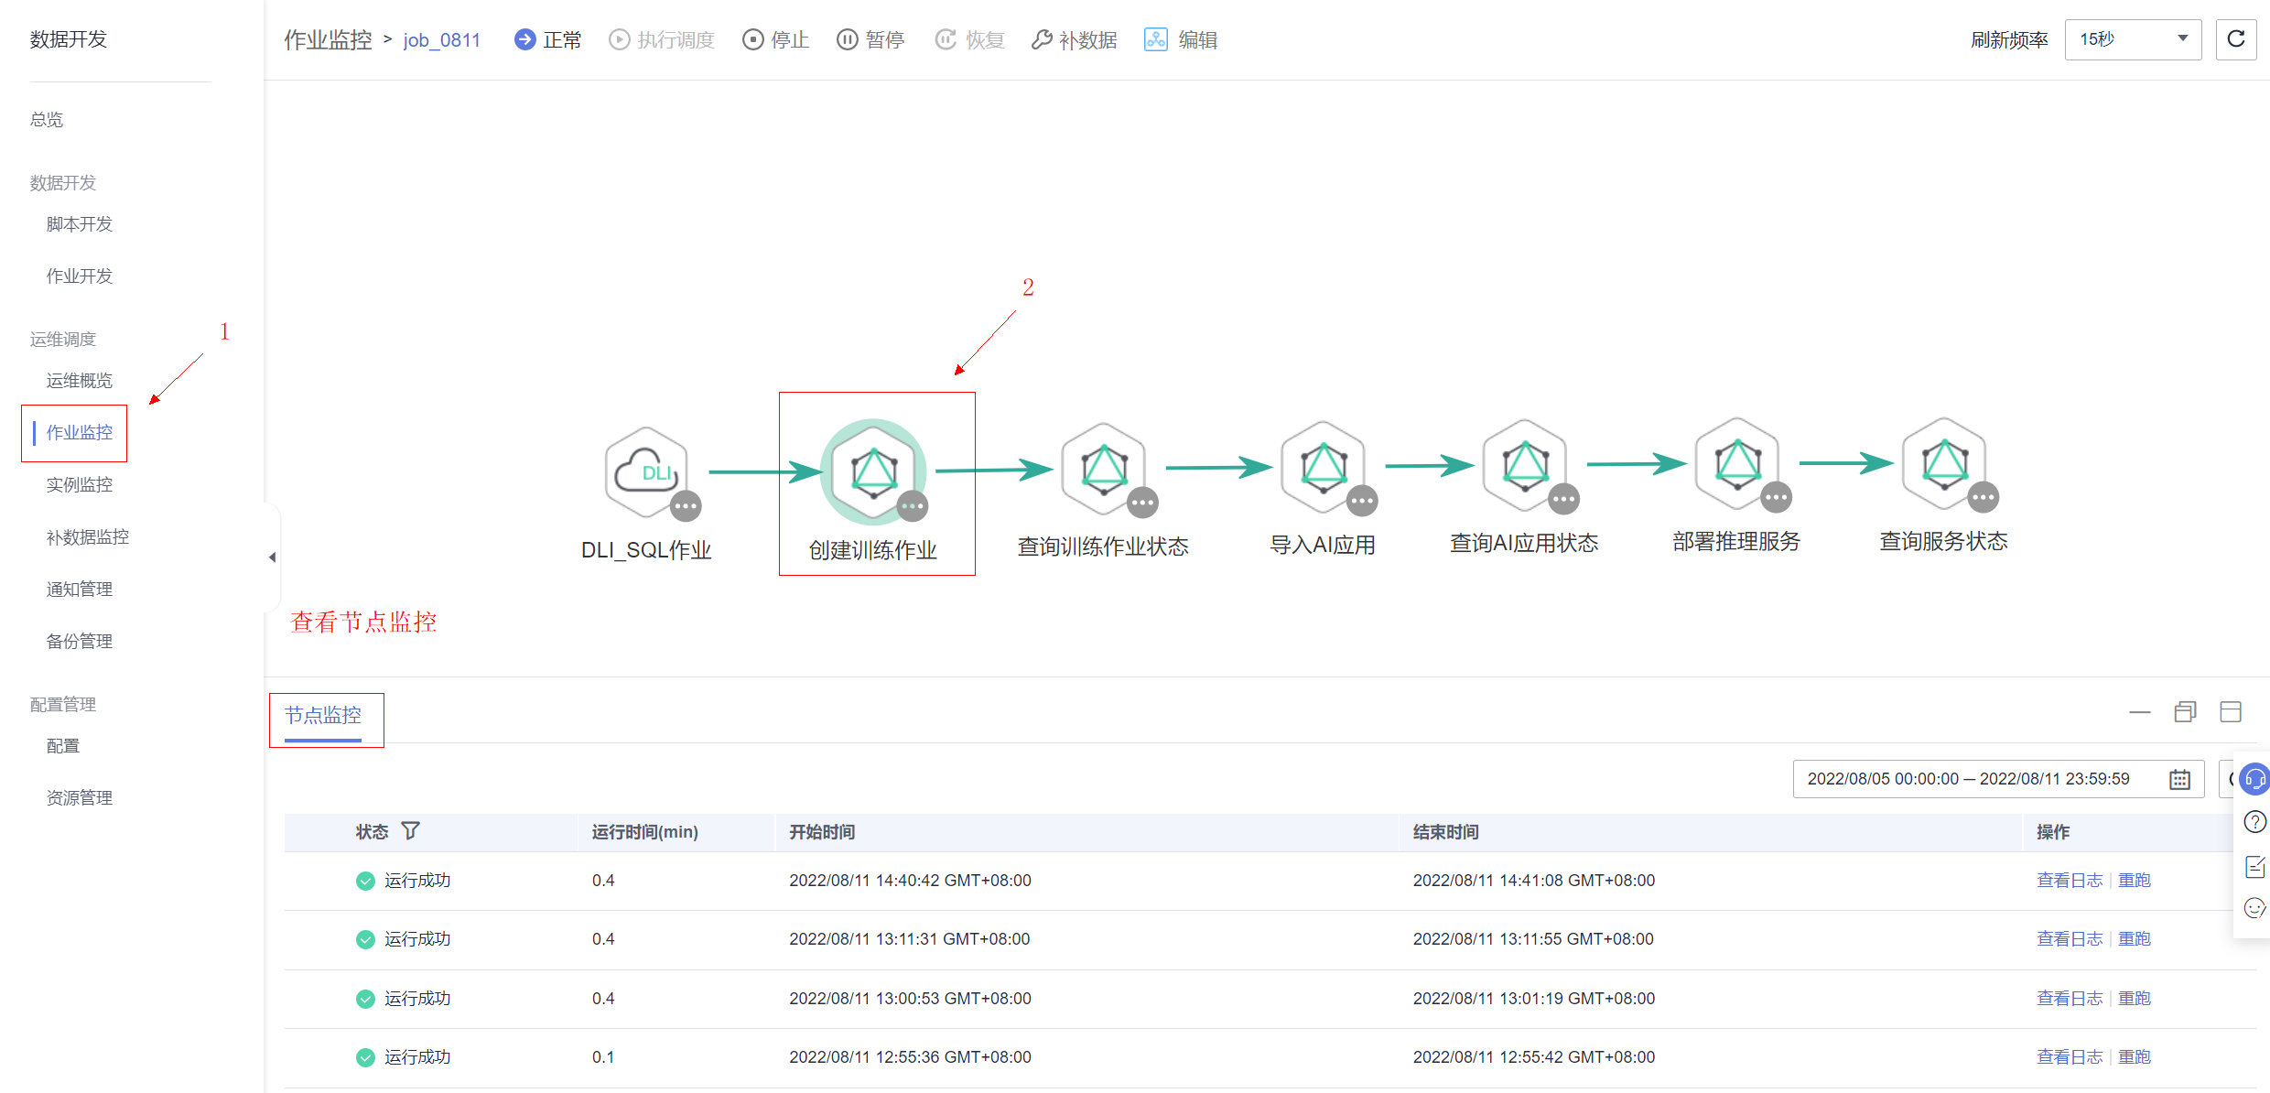This screenshot has width=2270, height=1093.
Task: Open the more-options dots on 查询服务状态 node
Action: pos(1983,497)
